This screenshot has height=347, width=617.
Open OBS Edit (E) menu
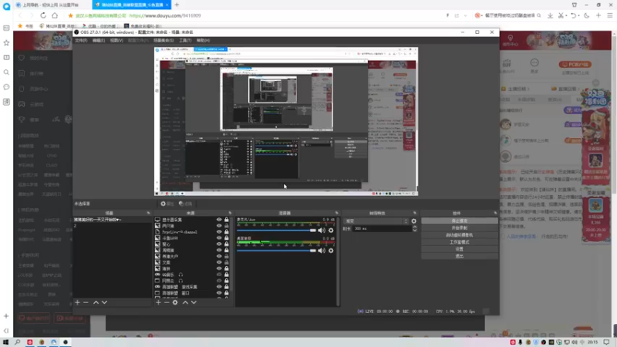(99, 41)
